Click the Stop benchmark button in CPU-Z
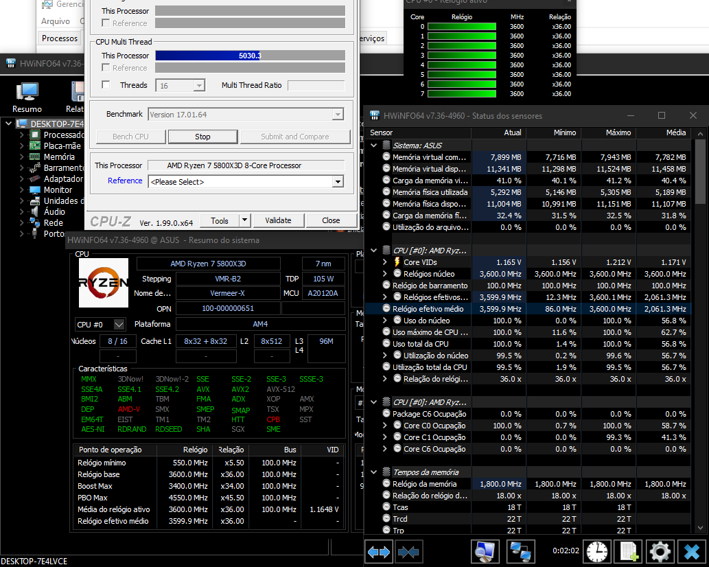This screenshot has height=567, width=709. (x=202, y=137)
